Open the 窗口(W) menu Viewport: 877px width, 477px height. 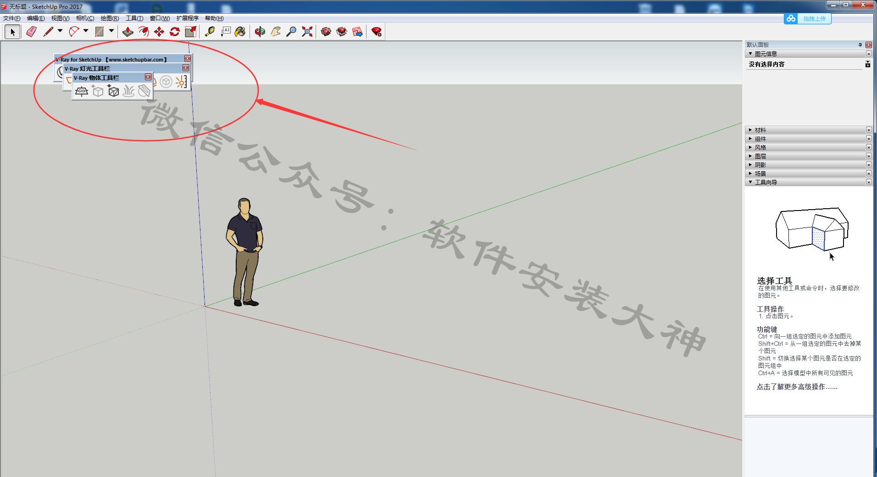pos(160,18)
